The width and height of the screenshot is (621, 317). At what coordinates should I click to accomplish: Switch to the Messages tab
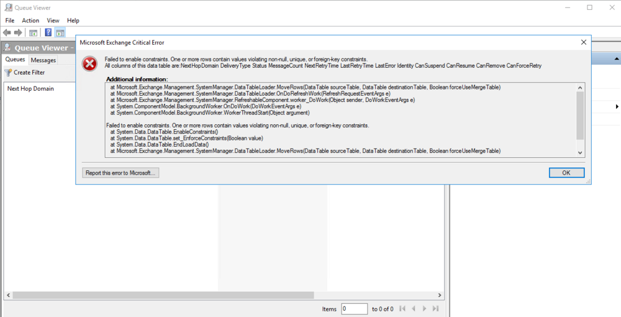coord(43,60)
